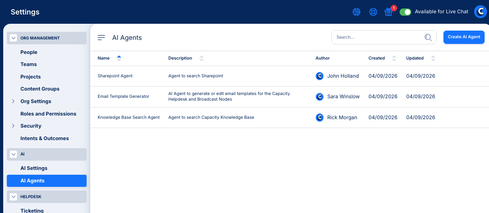Collapse the HELPDESK section
Image resolution: width=489 pixels, height=213 pixels.
coord(13,197)
